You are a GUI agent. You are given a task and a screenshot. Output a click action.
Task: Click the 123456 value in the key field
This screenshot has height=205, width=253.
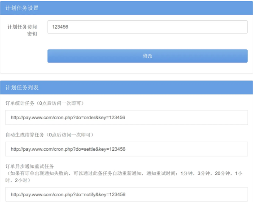click(60, 27)
